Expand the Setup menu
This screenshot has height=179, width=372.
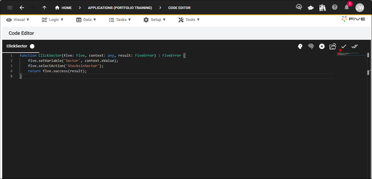pyautogui.click(x=155, y=20)
